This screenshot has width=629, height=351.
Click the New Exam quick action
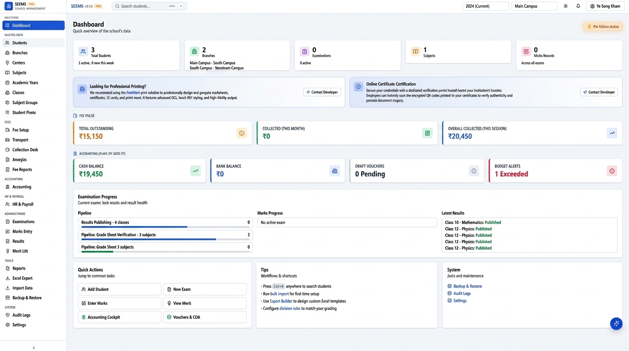tap(205, 289)
